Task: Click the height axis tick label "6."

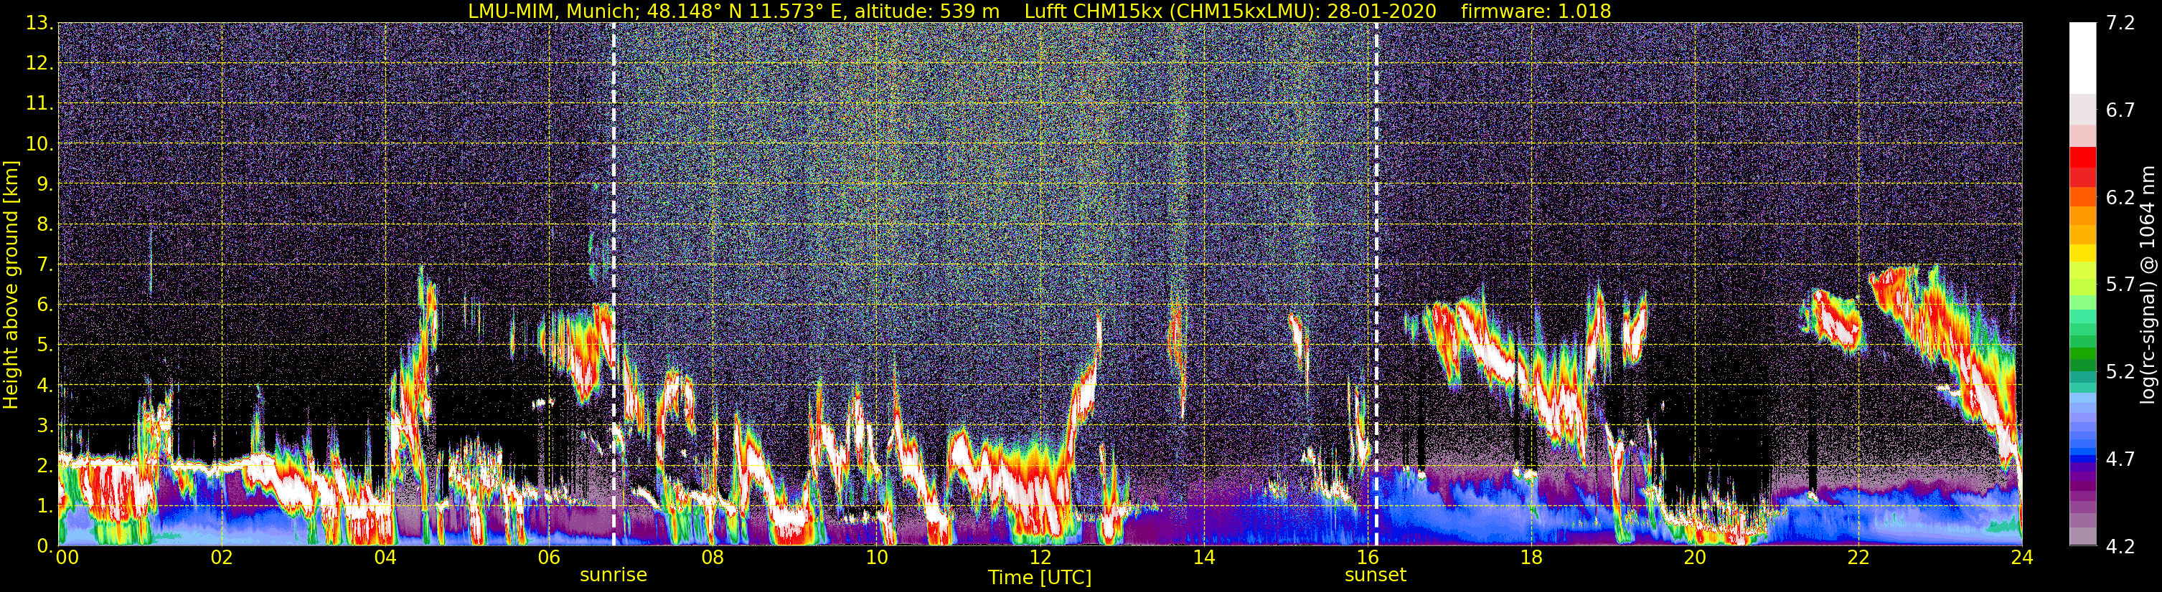Action: 45,305
